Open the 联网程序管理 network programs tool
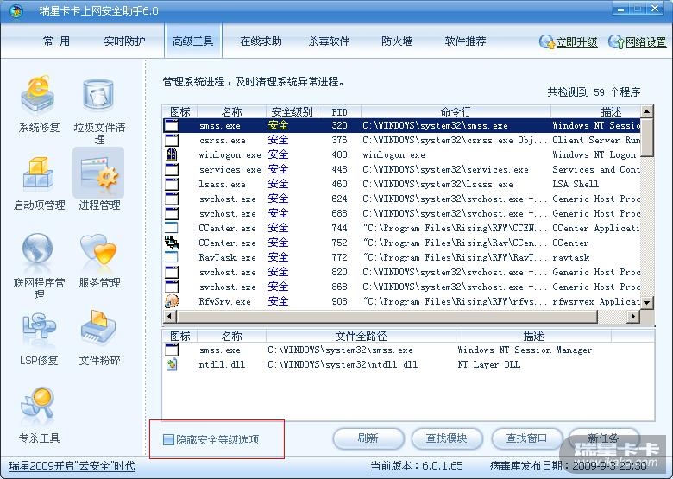673x479 pixels. pos(39,266)
